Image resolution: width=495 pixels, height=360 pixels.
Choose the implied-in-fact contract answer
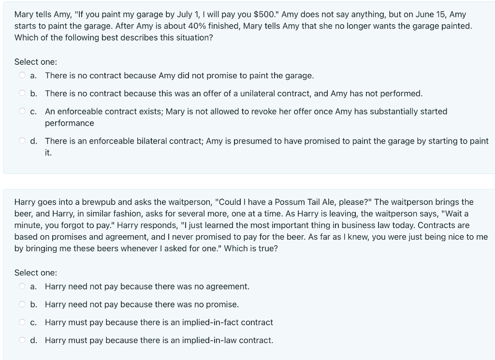[x=22, y=322]
